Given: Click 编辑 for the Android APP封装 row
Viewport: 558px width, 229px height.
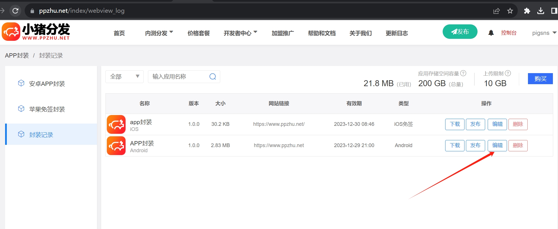Looking at the screenshot, I should coord(497,145).
